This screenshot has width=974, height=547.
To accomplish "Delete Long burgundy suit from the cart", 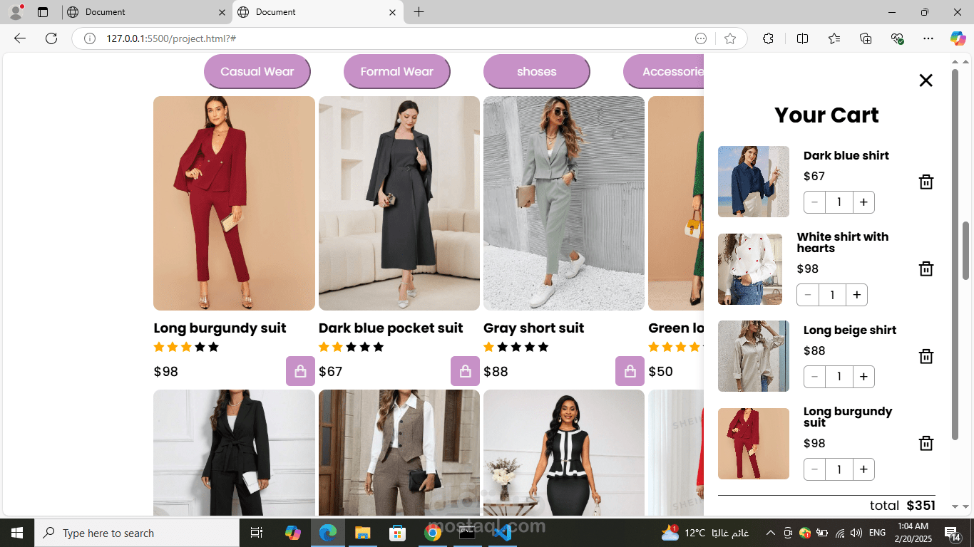I will (x=926, y=443).
